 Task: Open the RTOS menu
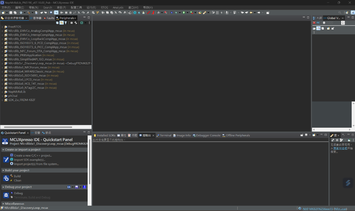(x=104, y=7)
